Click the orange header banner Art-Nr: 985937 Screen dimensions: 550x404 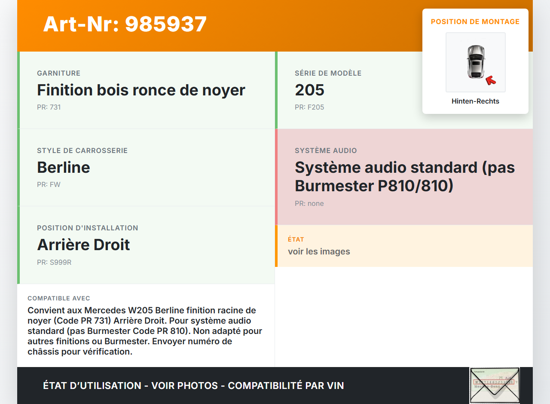tap(125, 24)
